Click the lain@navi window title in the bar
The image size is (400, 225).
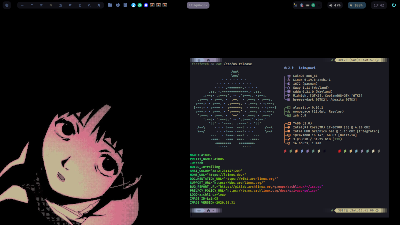pos(198,5)
